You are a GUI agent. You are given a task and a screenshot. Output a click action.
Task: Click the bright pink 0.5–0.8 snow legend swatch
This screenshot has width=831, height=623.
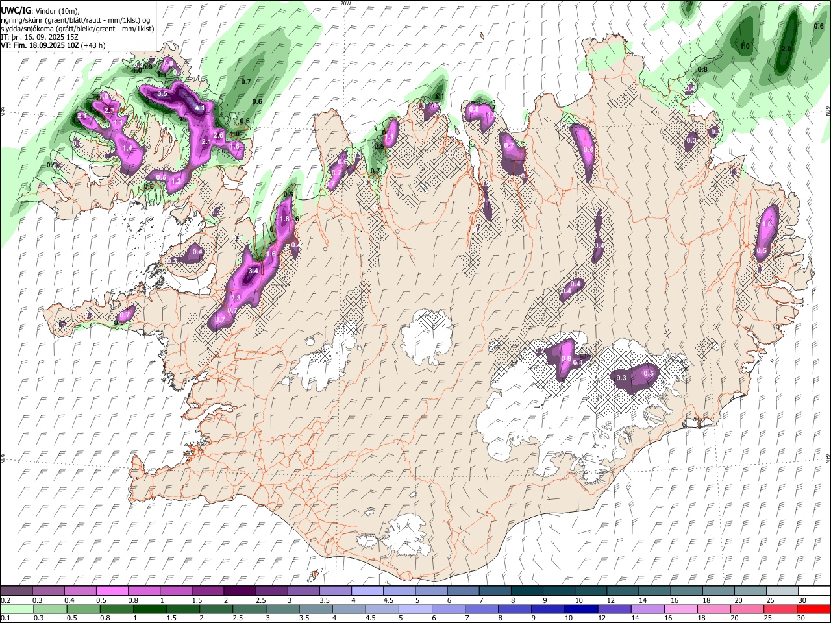tap(112, 591)
